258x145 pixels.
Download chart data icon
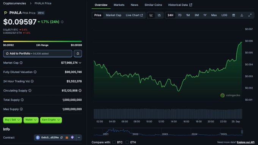point(242,15)
